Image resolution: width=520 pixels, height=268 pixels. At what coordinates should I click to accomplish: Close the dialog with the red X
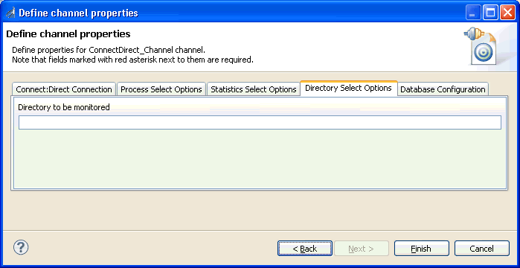(x=507, y=13)
